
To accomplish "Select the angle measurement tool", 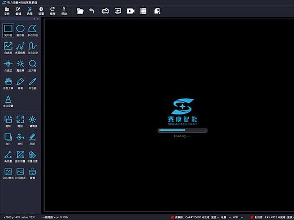I will click(x=8, y=156).
